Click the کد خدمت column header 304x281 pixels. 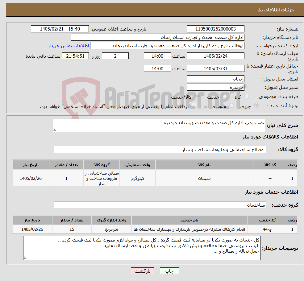(267, 220)
